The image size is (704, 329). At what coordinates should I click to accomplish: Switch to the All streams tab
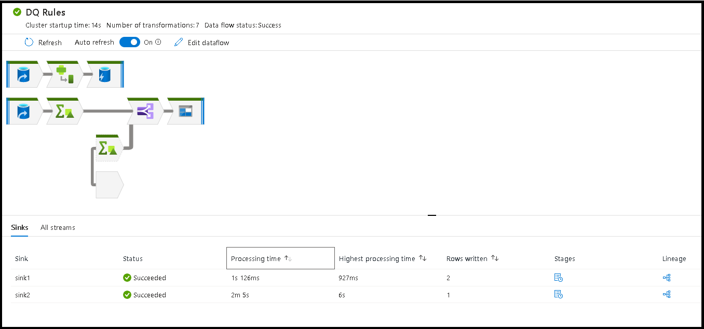pyautogui.click(x=57, y=227)
